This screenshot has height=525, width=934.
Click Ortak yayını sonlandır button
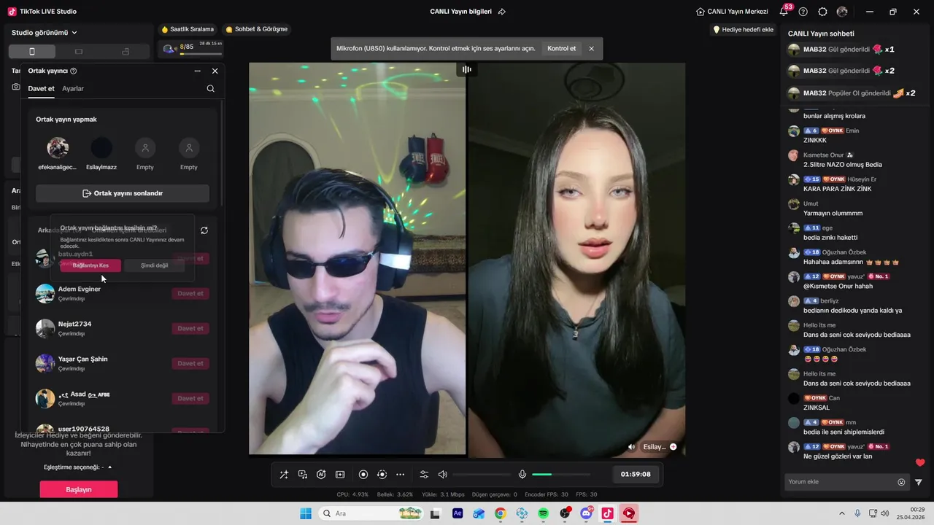(x=123, y=193)
